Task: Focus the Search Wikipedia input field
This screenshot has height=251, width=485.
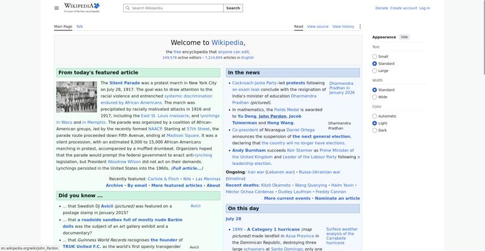Action: point(173,8)
